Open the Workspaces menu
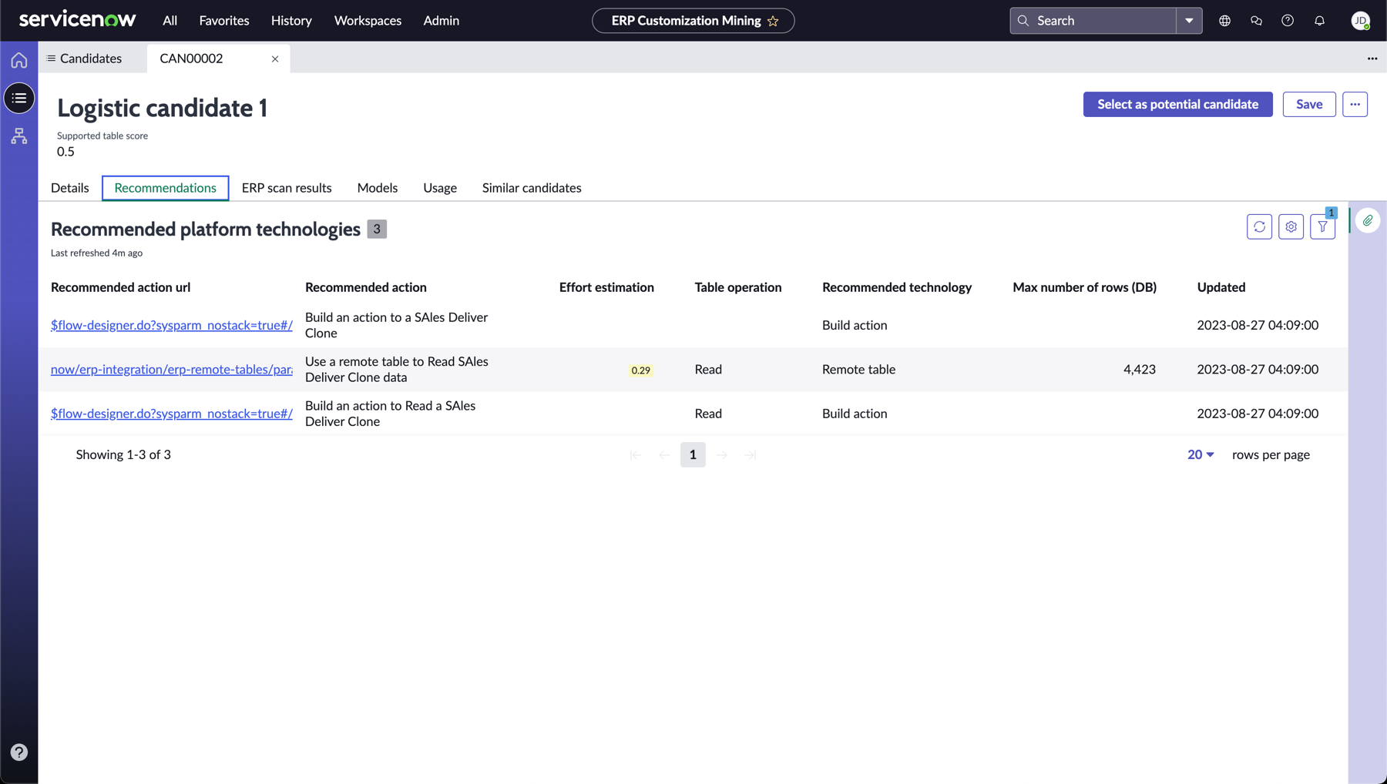Image resolution: width=1387 pixels, height=784 pixels. [x=368, y=21]
